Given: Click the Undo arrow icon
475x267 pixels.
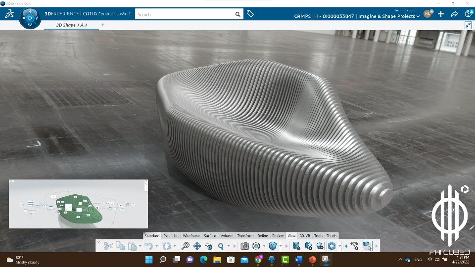Looking at the screenshot, I should (x=148, y=246).
